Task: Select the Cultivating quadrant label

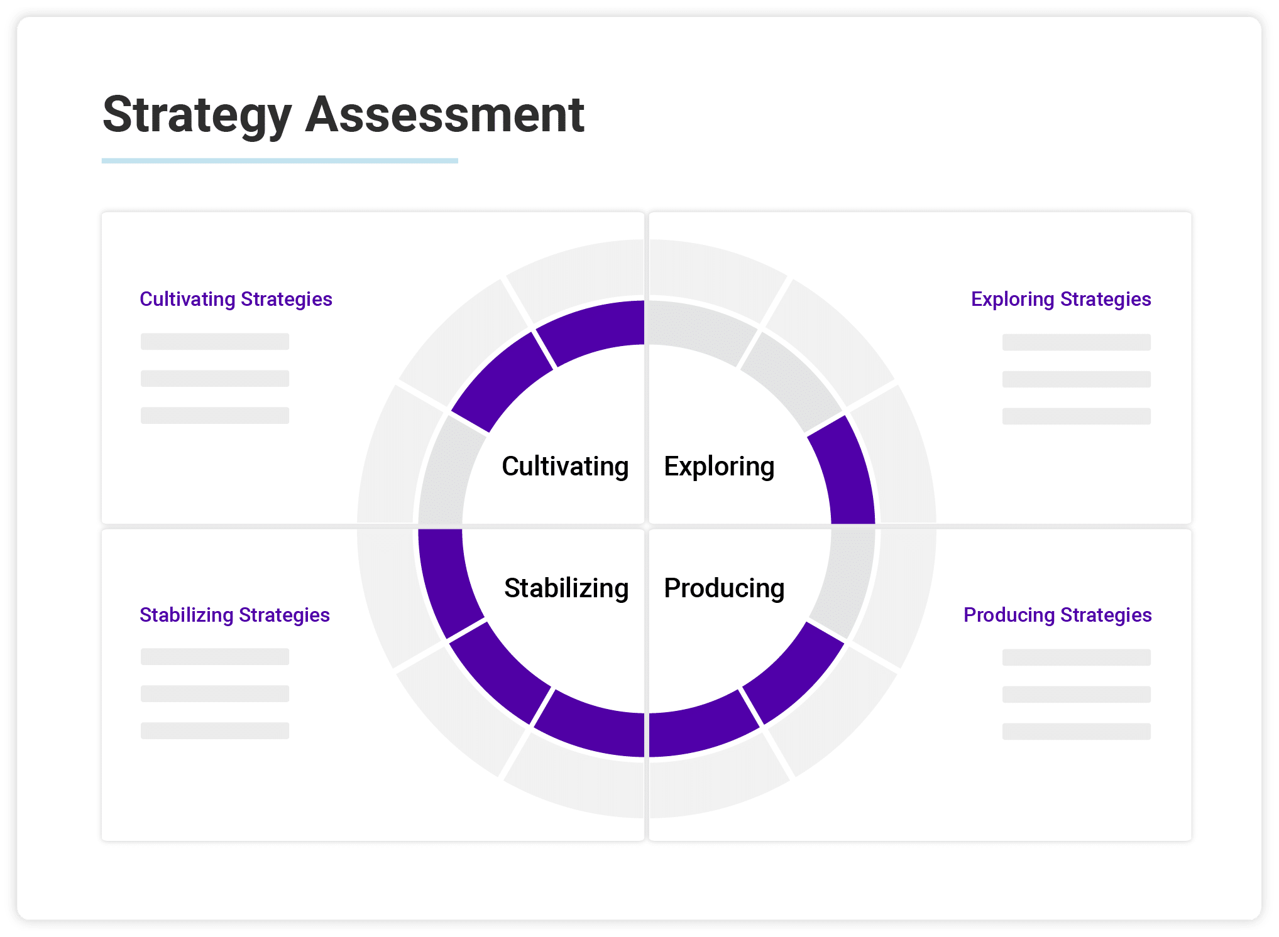Action: (x=565, y=466)
